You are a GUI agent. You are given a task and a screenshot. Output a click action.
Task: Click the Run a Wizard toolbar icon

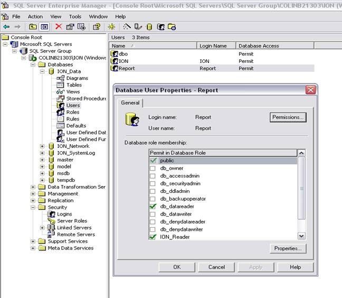[127, 27]
